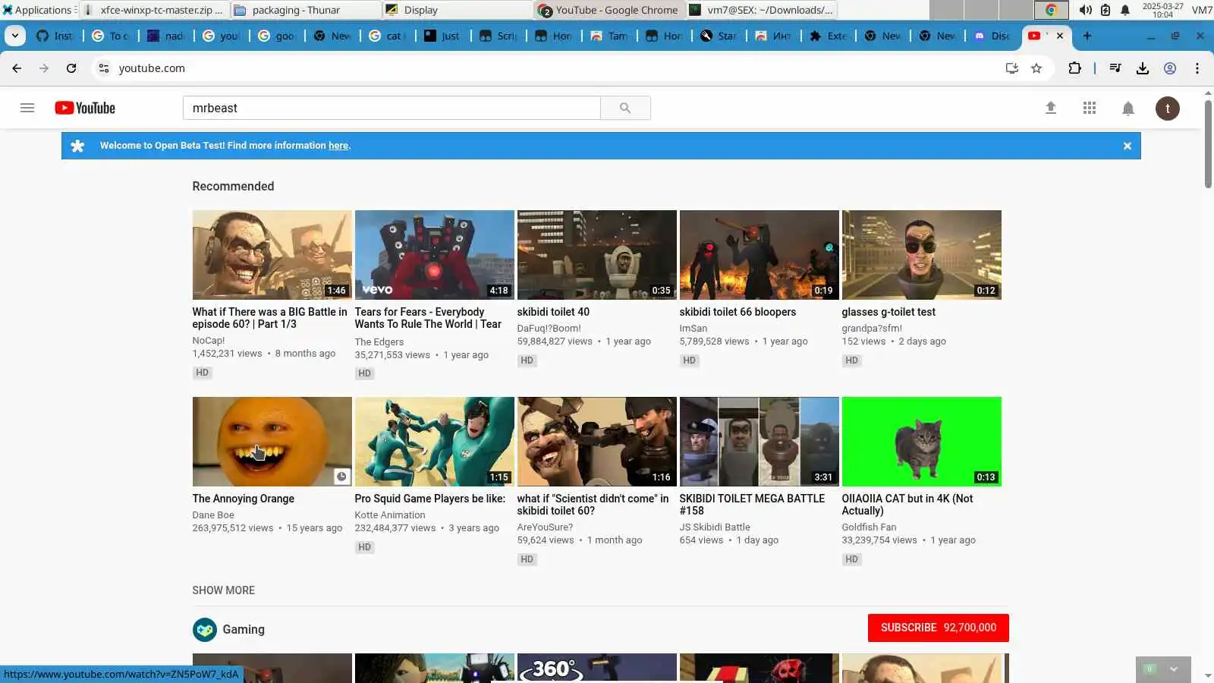The height and width of the screenshot is (683, 1214).
Task: Dismiss the Open Beta Test banner
Action: click(1128, 146)
